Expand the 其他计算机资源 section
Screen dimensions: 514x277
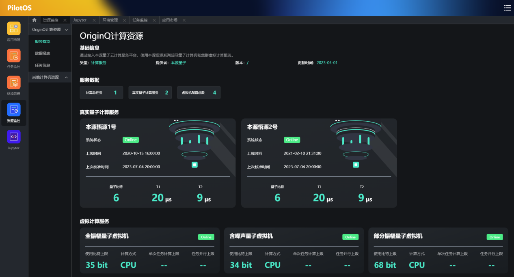(66, 77)
